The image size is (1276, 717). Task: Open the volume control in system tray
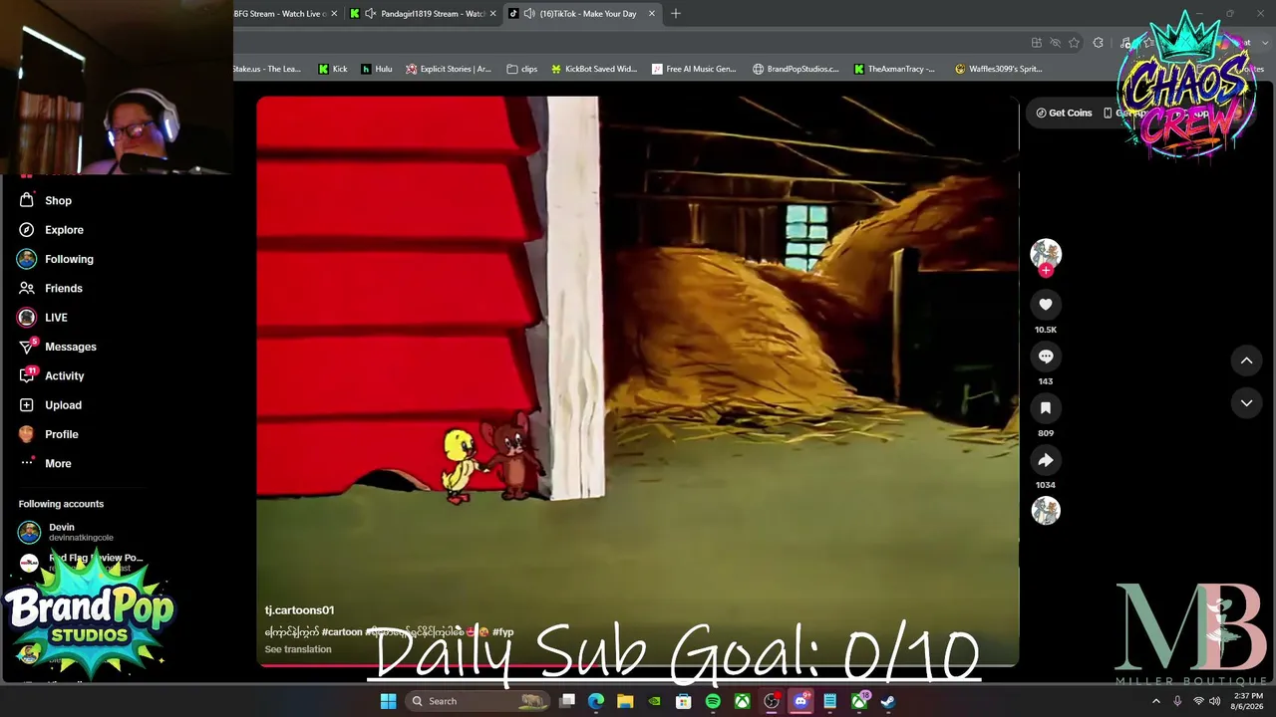pyautogui.click(x=1214, y=701)
